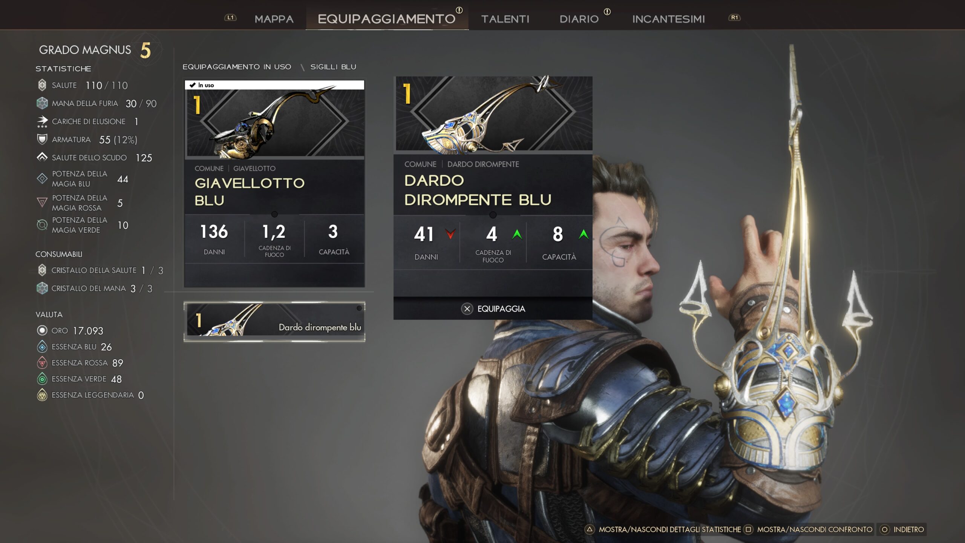
Task: Click the Cristallo del Mana consumable icon
Action: pos(42,288)
